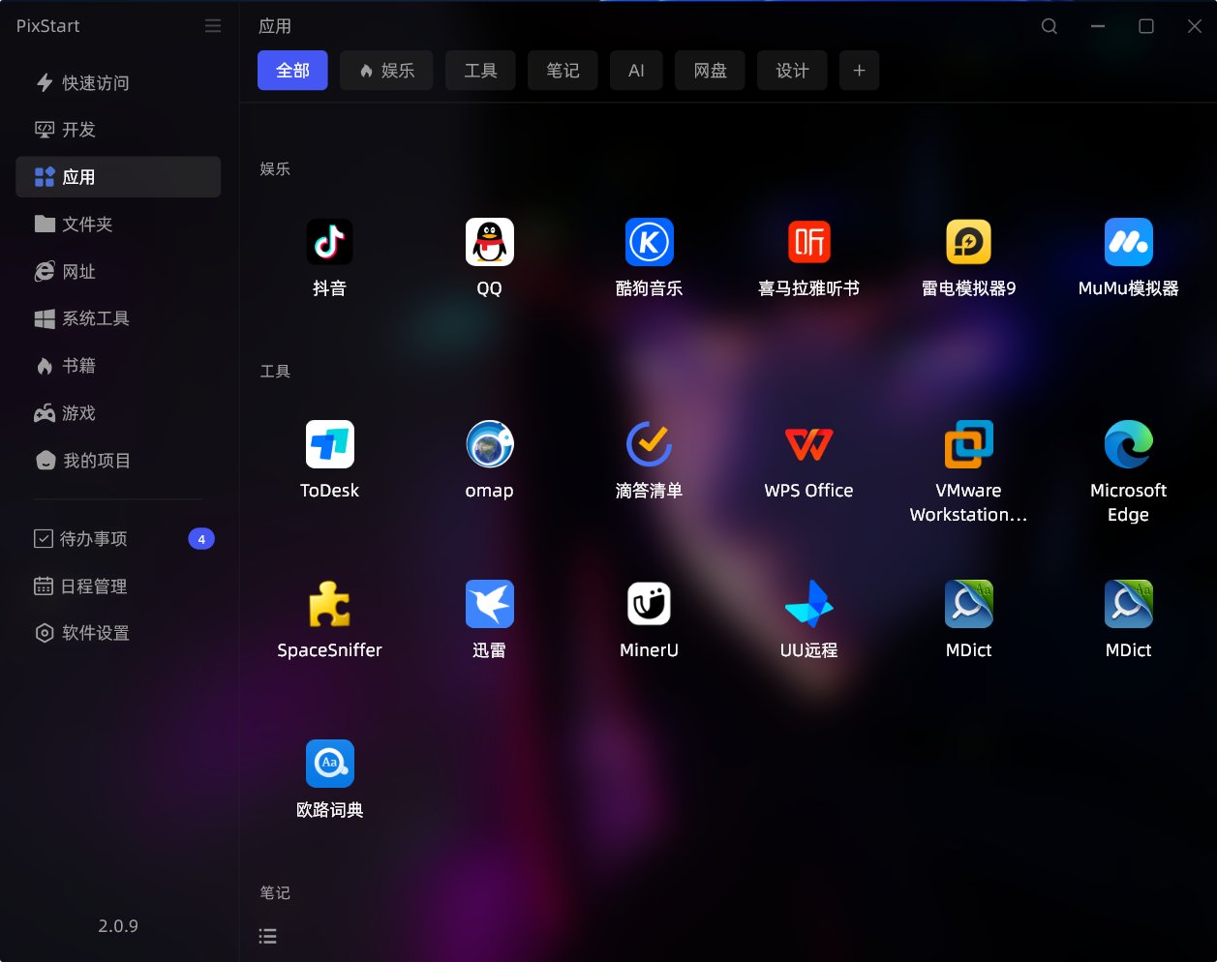
Task: Open 日程管理 calendar section
Action: pyautogui.click(x=118, y=586)
